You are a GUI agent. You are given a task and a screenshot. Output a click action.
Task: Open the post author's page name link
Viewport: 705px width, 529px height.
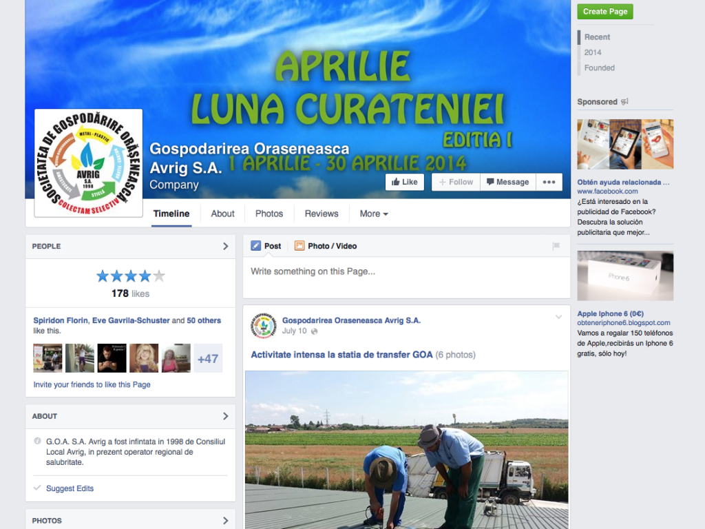(x=351, y=320)
